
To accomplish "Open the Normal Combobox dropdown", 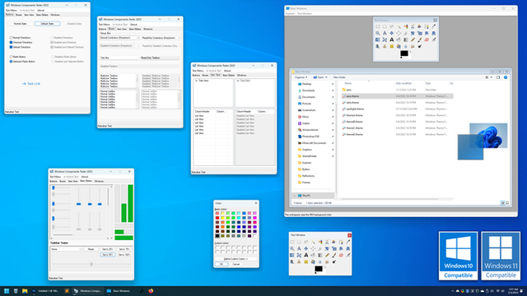I will tap(119, 38).
